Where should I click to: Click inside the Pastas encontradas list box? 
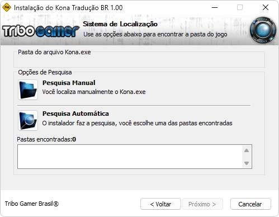(x=130, y=157)
